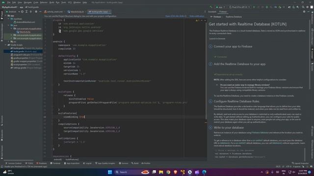Open File Explorer from taskbar
Viewport: 314px width, 176px height.
coord(161,172)
